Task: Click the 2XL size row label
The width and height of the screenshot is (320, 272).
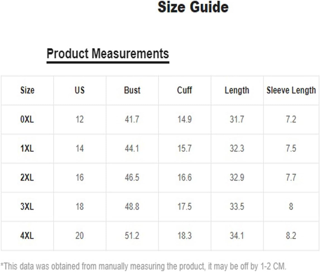Action: click(x=27, y=177)
